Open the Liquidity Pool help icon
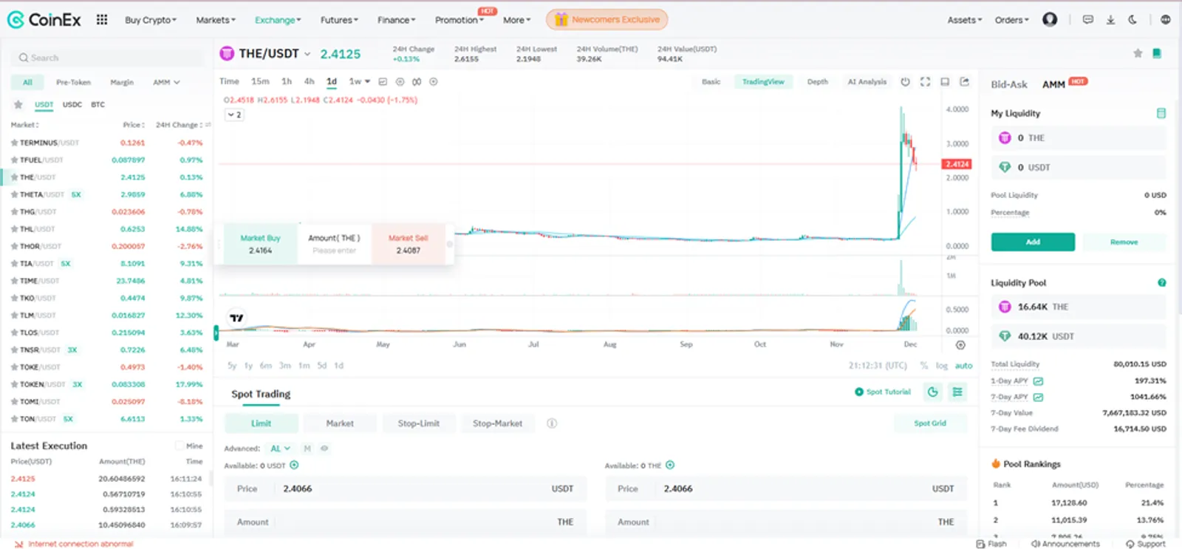The width and height of the screenshot is (1182, 549). click(x=1161, y=282)
